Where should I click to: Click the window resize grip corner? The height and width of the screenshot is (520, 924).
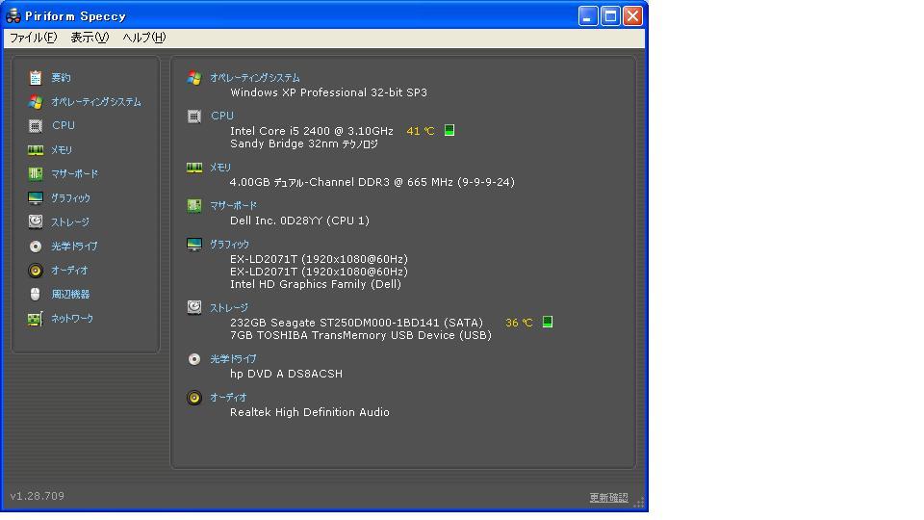(639, 503)
